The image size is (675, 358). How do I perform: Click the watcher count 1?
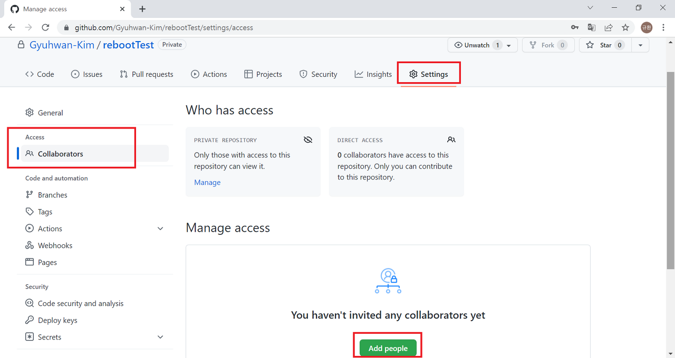[497, 45]
